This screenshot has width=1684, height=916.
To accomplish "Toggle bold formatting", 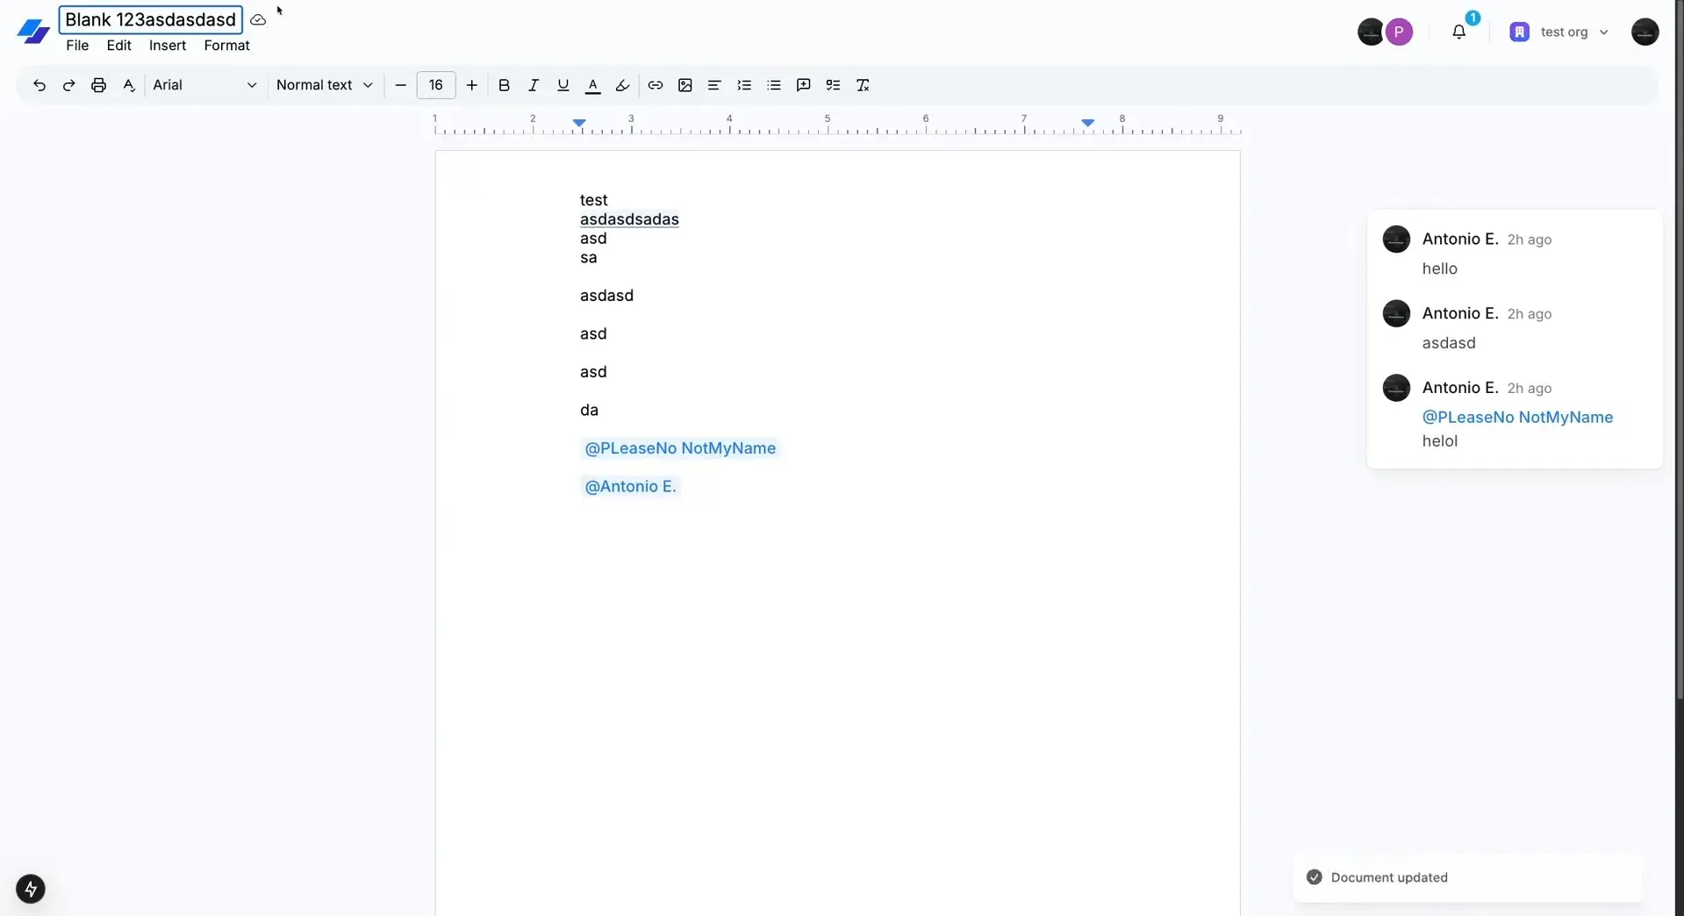I will [x=504, y=85].
